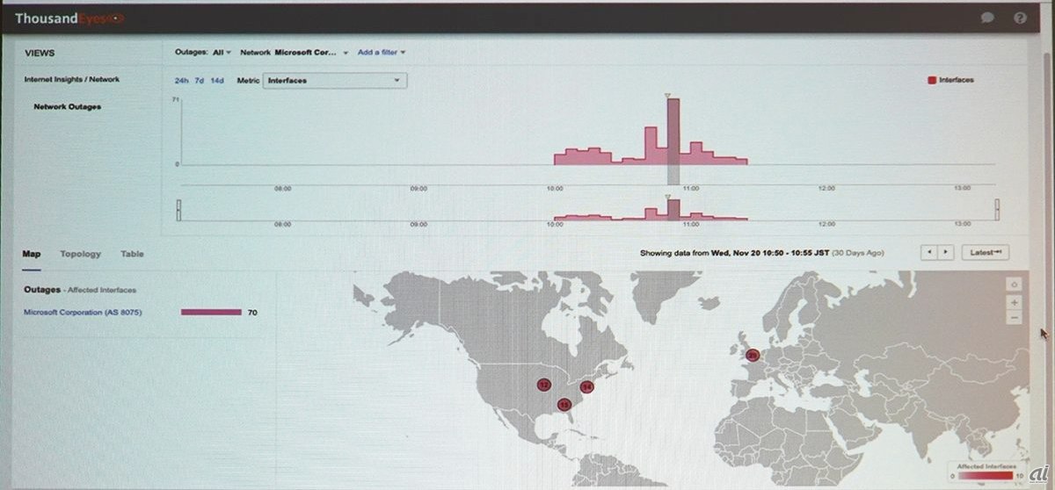Go to previous time interval arrow
Viewport: 1055px width, 490px height.
point(928,252)
